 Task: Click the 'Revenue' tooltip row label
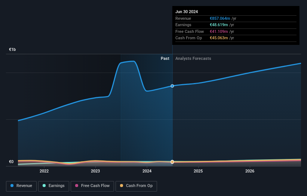[183, 18]
